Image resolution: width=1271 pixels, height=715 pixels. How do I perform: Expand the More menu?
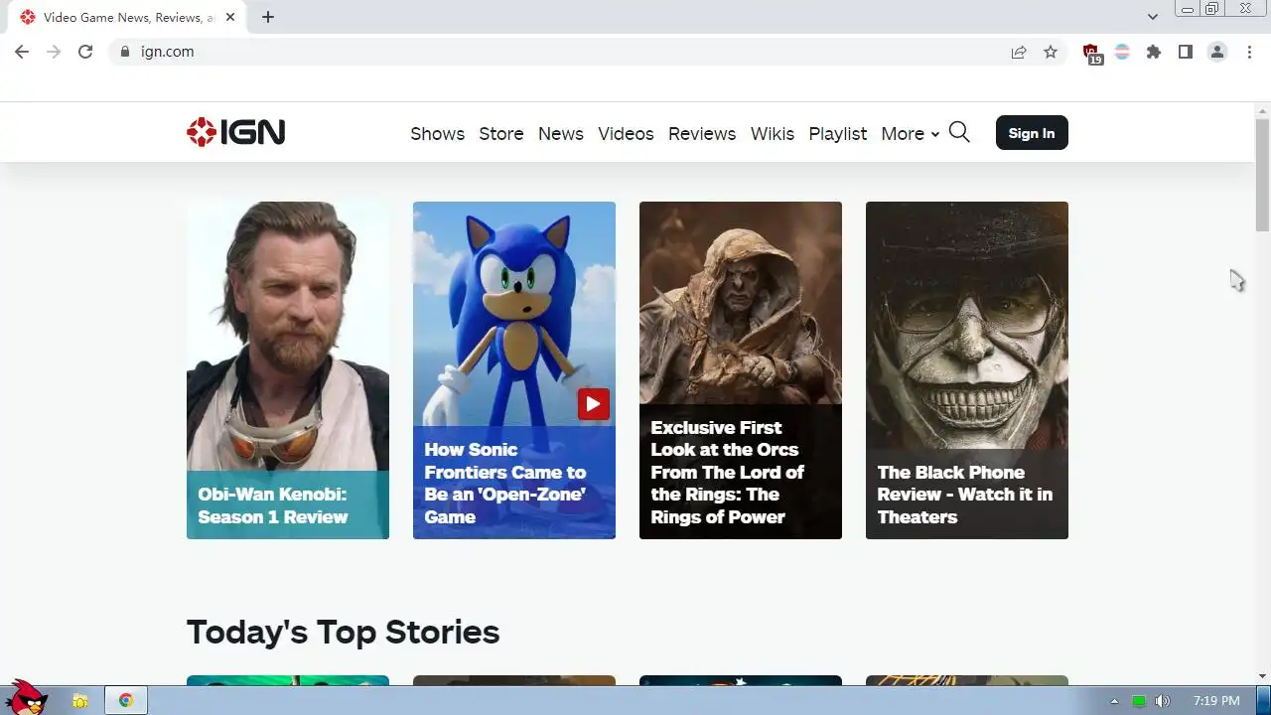click(910, 133)
